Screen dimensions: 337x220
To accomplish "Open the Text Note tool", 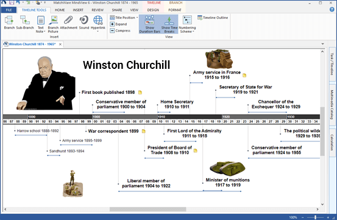I will point(41,24).
